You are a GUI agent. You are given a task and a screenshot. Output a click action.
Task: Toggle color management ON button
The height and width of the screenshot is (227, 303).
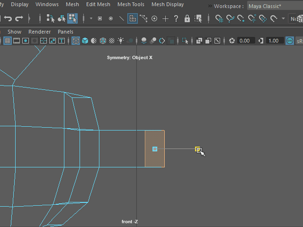pos(290,41)
